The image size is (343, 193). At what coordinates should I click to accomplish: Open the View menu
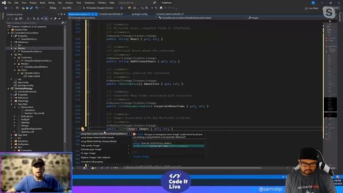coord(24,3)
